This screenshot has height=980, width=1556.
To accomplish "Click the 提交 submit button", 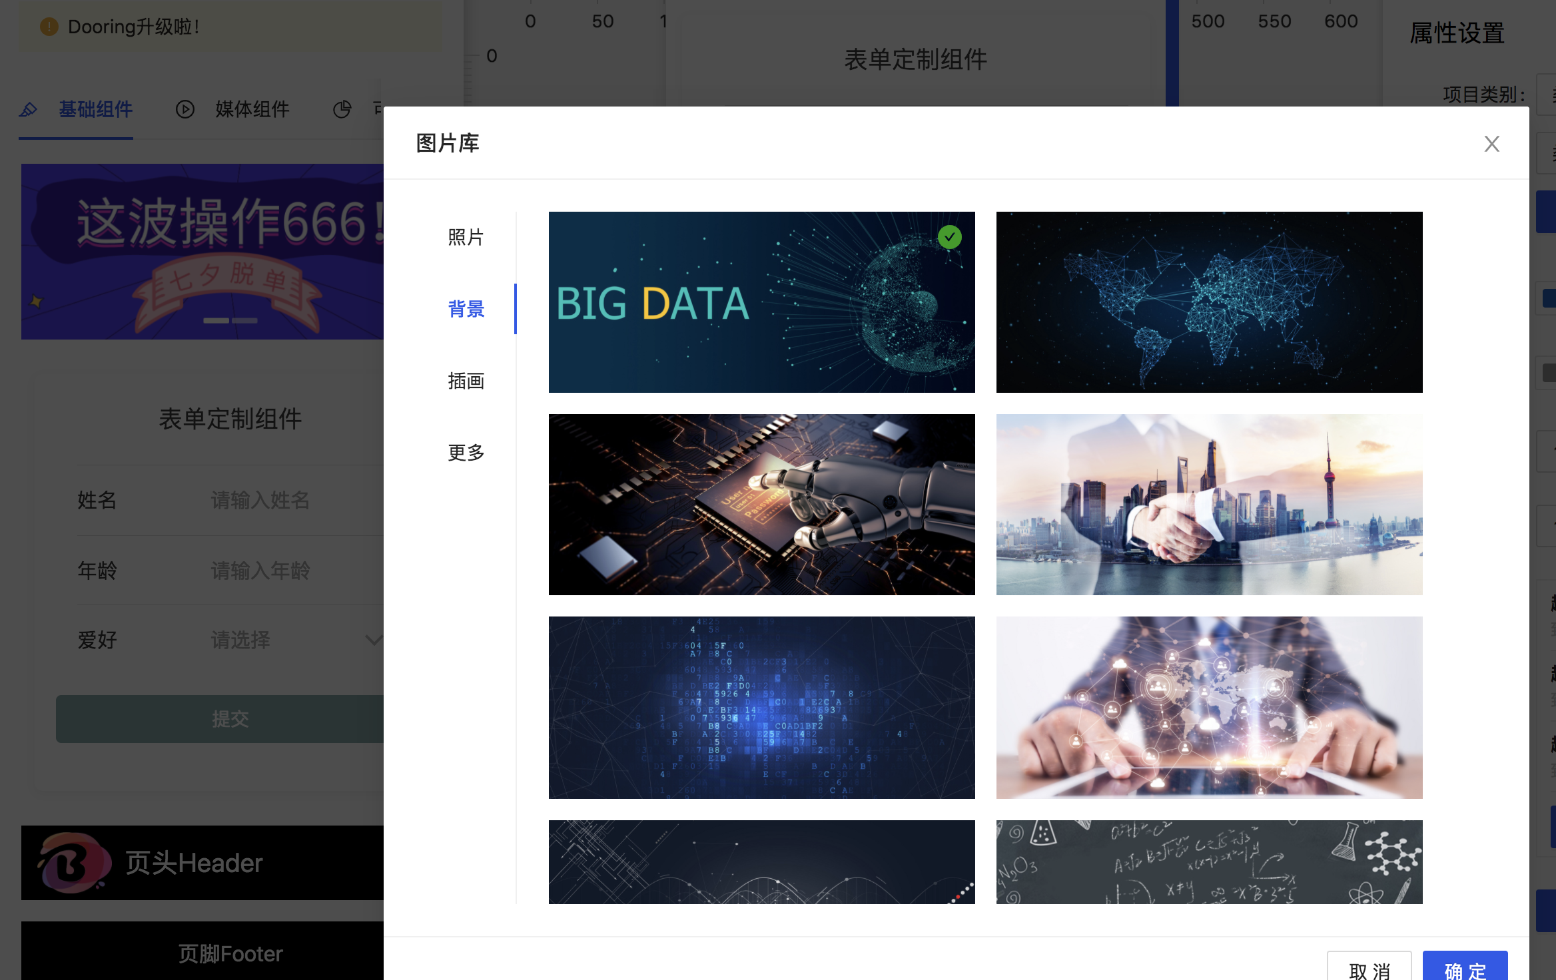I will (x=220, y=719).
